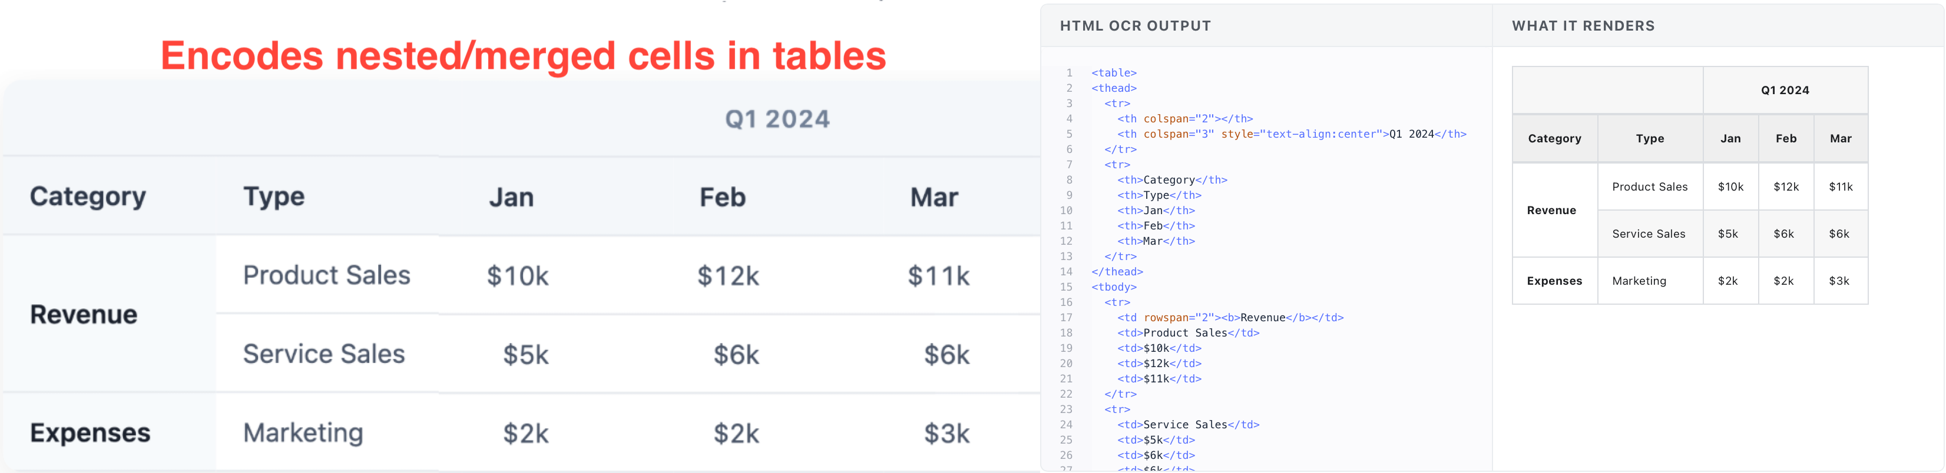Click Service Sales in rendered table
The width and height of the screenshot is (1946, 473).
pos(1649,234)
